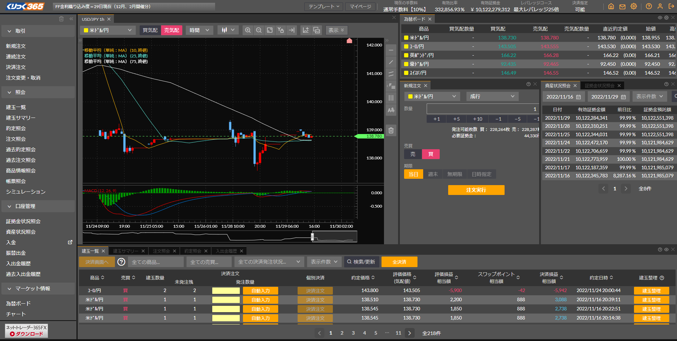This screenshot has width=677, height=341.
Task: Pick start date 2022/11/16 field
Action: click(563, 97)
